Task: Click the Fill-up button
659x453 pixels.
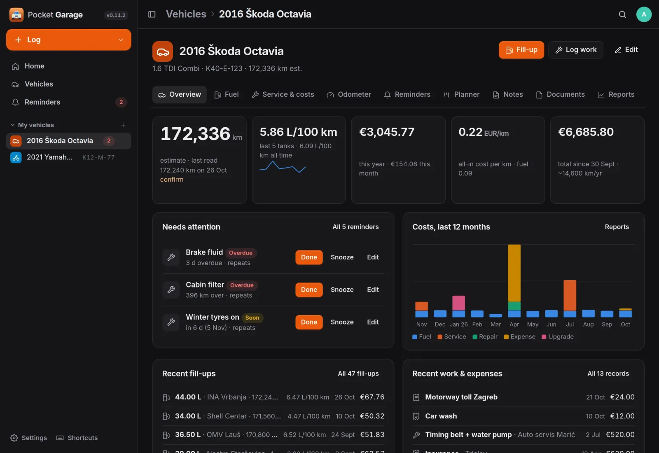Action: pos(521,50)
